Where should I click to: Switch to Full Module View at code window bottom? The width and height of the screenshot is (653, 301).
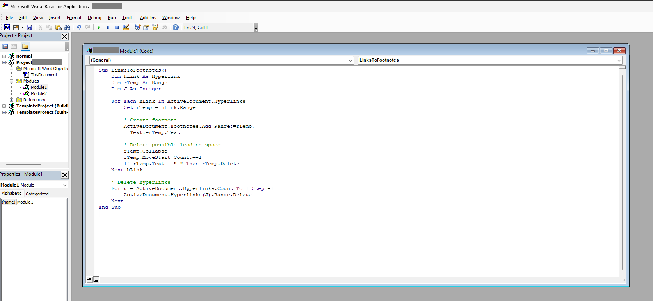(x=96, y=279)
